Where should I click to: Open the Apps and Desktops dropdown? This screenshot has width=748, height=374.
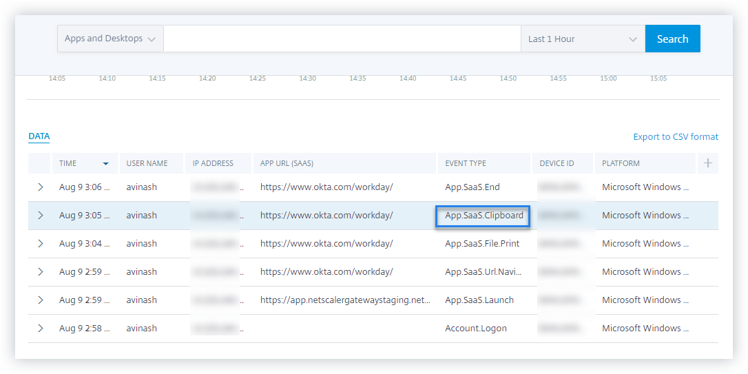(110, 39)
